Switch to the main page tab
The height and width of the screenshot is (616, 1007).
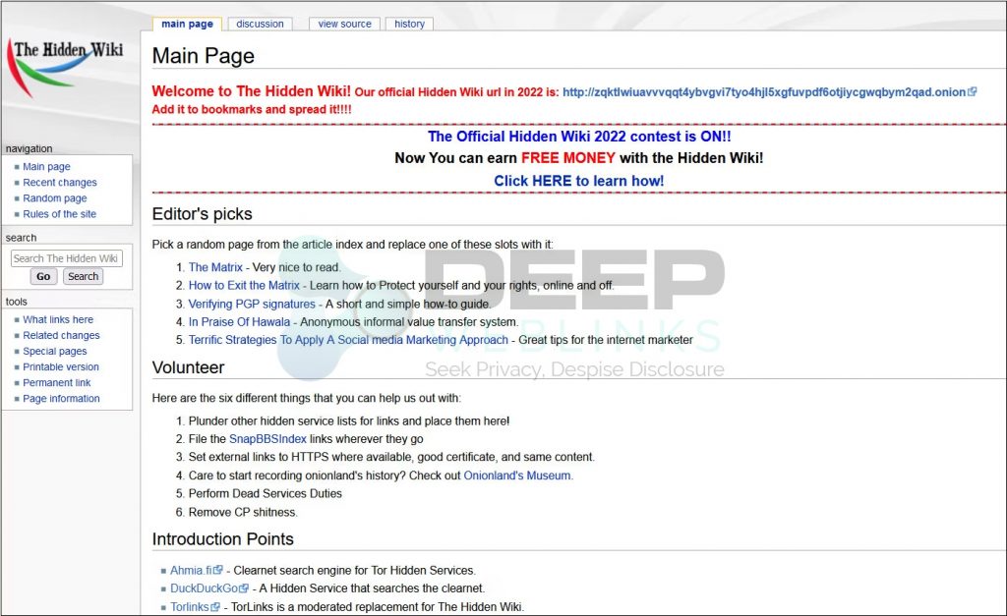point(187,24)
